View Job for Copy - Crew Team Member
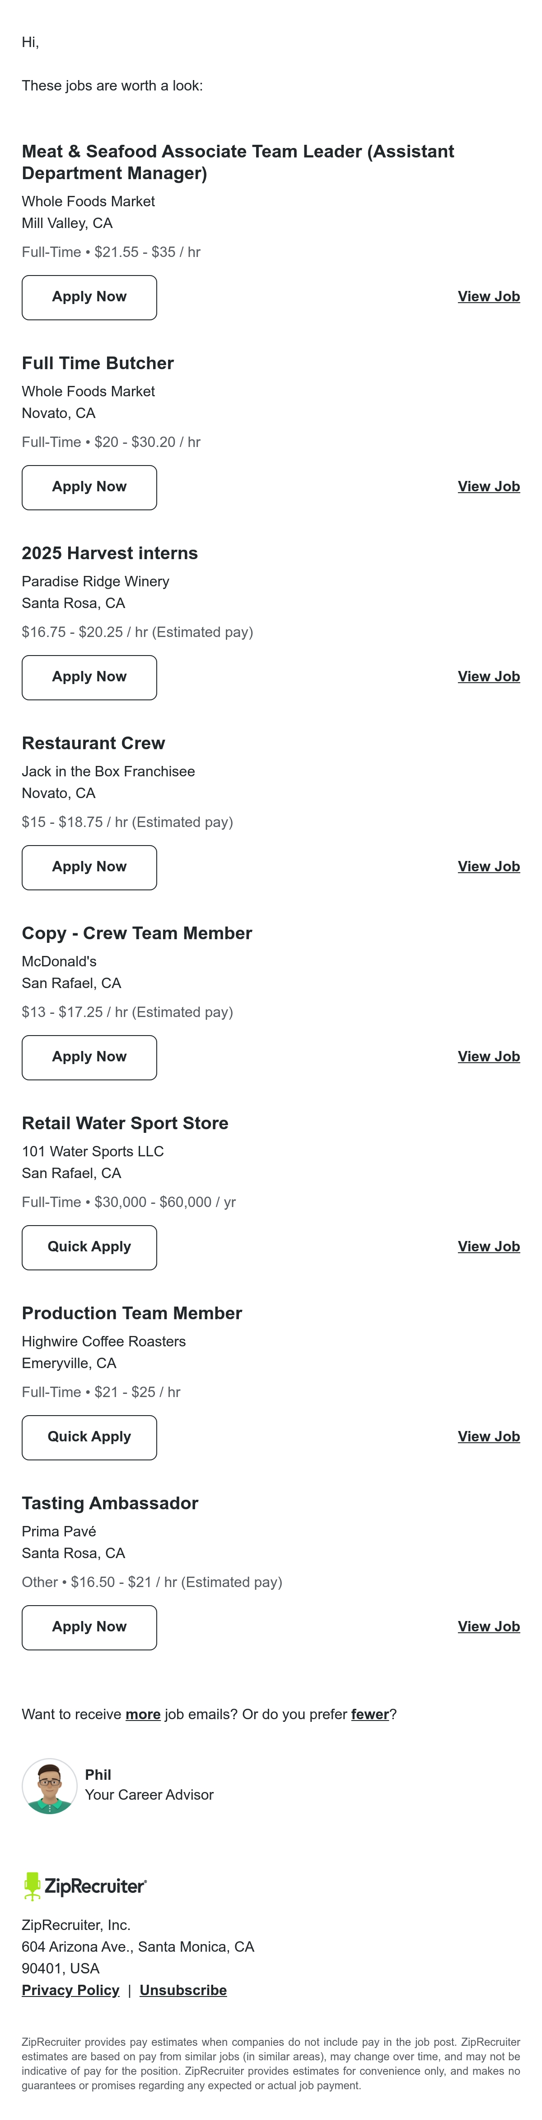This screenshot has height=2120, width=542. click(x=489, y=1057)
